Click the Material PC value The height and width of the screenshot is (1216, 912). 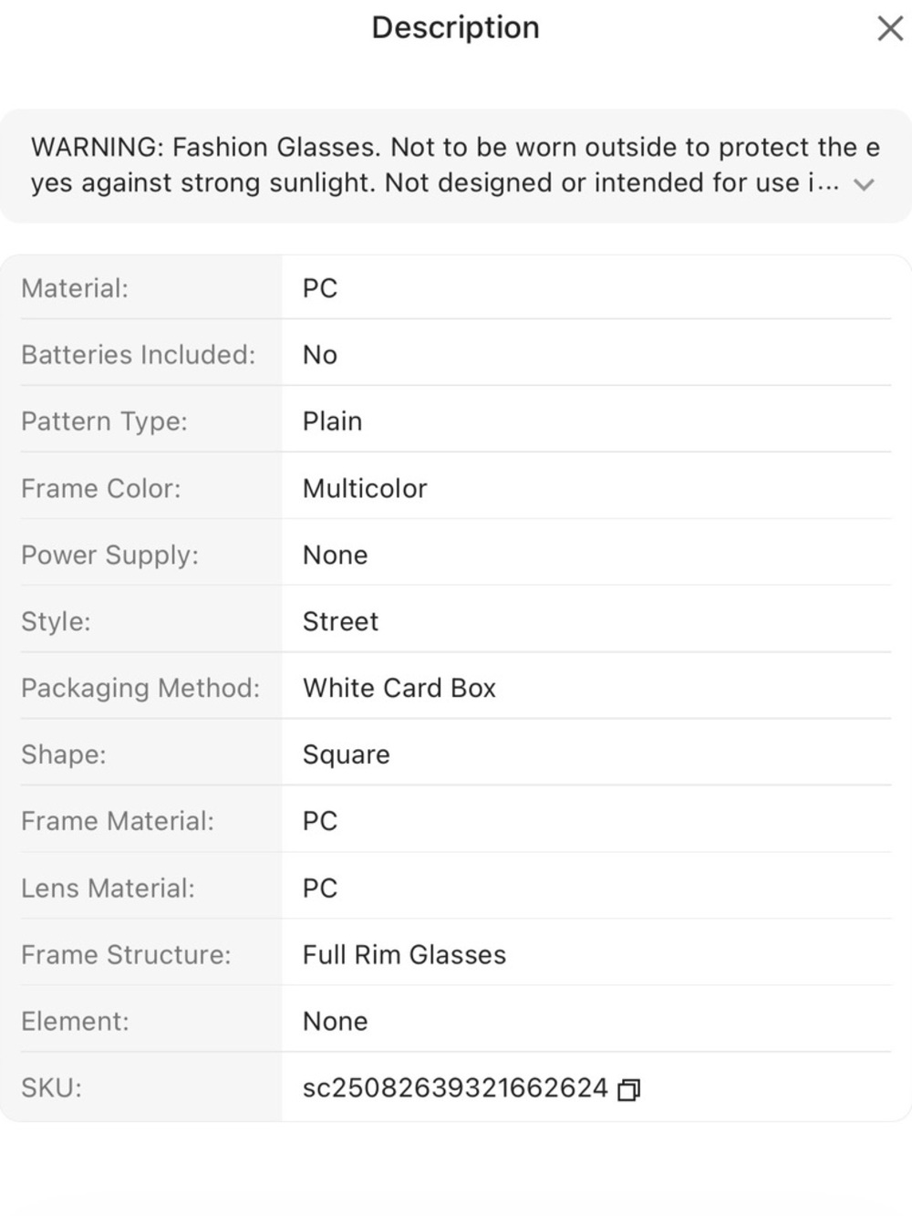(x=320, y=288)
